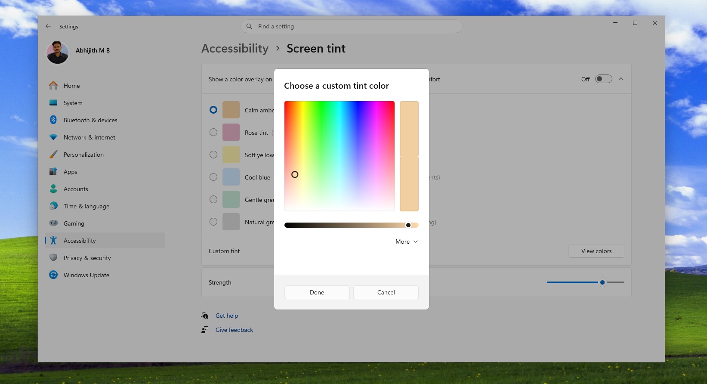Click the Give feedback link
The width and height of the screenshot is (707, 384).
[234, 330]
